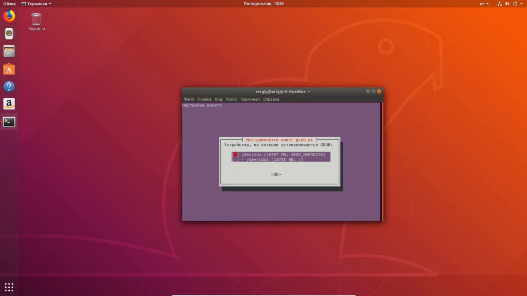
Task: Launch Rhythmbox music player from the dock
Action: [9, 34]
